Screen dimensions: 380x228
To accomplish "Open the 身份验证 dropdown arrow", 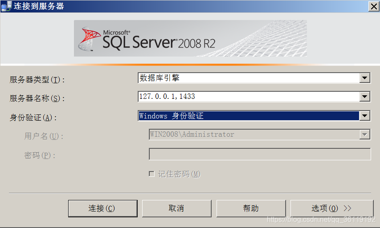I will click(364, 116).
